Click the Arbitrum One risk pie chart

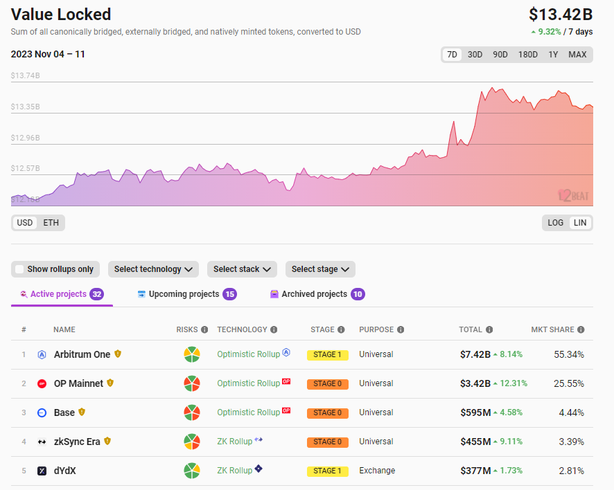click(x=192, y=354)
